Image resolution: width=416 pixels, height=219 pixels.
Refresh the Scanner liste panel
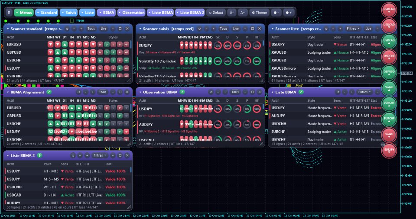click(x=326, y=29)
